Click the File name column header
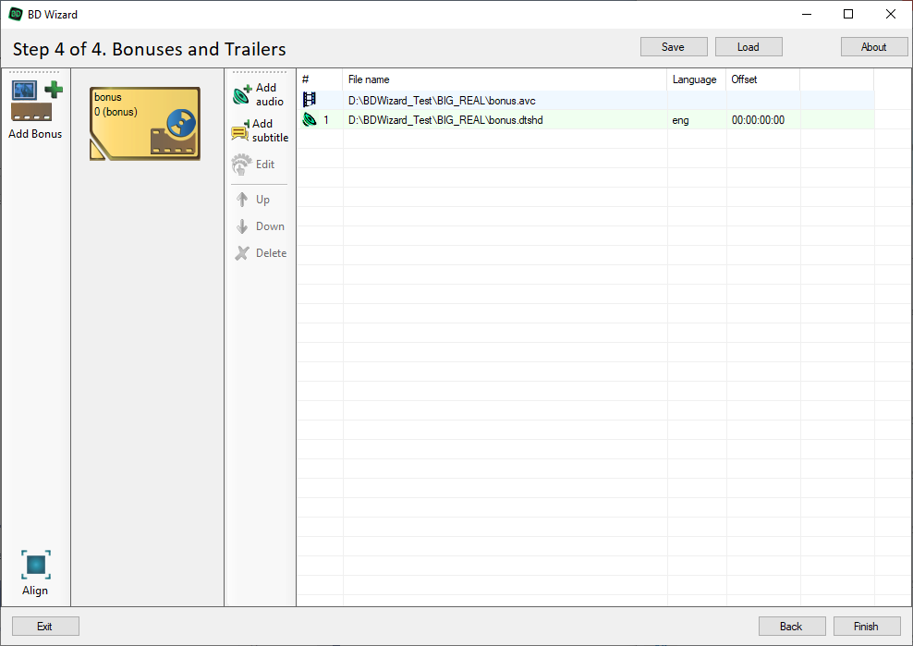Viewport: 913px width, 646px height. (x=504, y=79)
